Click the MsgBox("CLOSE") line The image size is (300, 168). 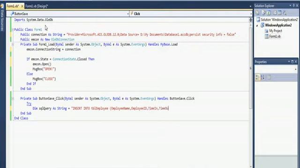tap(44, 79)
